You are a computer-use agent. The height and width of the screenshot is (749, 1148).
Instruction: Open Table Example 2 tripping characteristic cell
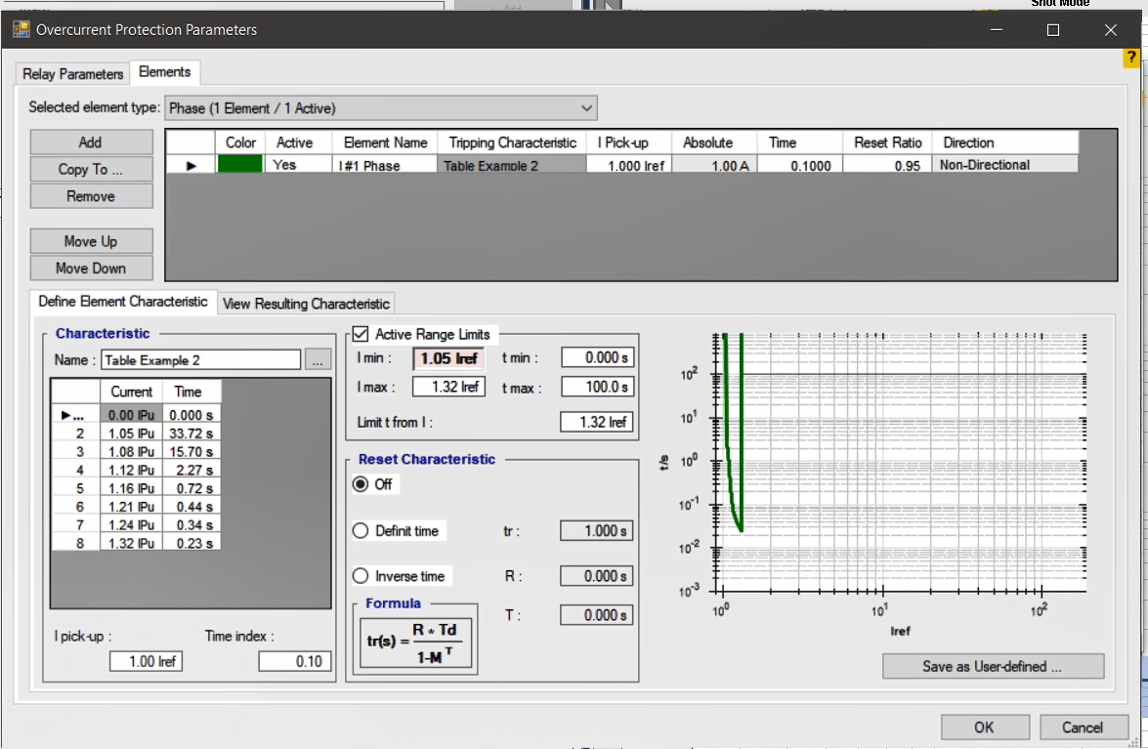point(510,166)
